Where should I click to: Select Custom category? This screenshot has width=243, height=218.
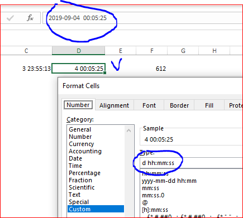point(96,209)
